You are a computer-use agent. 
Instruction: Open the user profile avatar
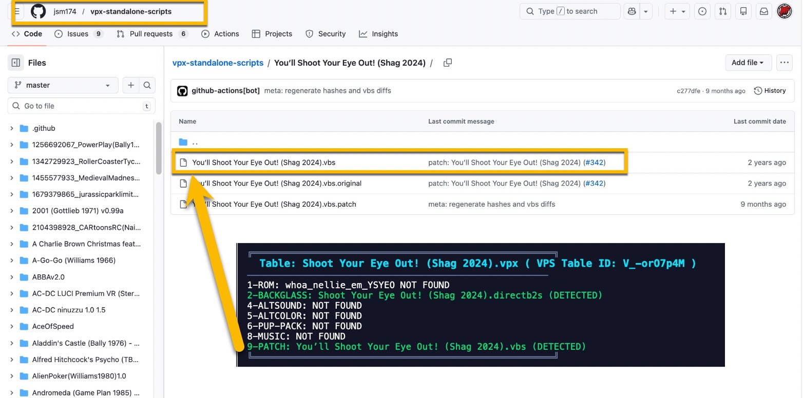(x=784, y=11)
